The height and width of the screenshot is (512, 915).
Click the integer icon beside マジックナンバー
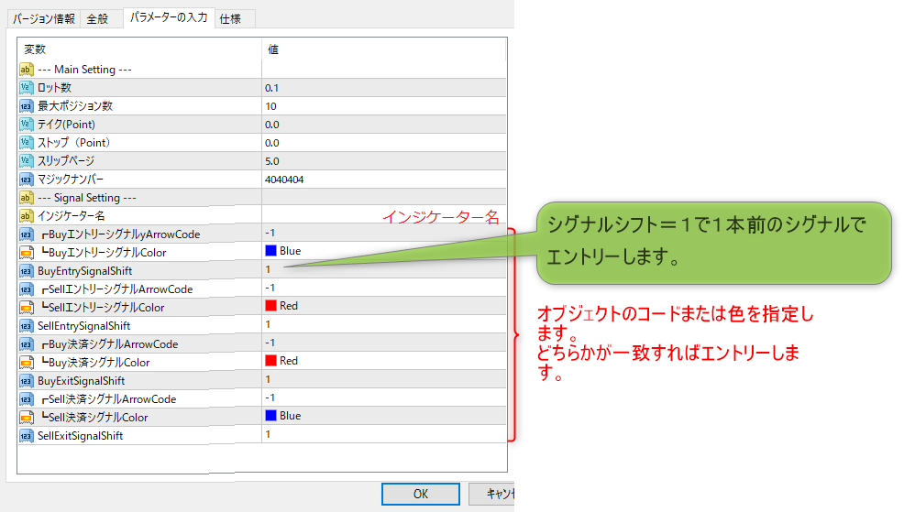click(x=26, y=179)
